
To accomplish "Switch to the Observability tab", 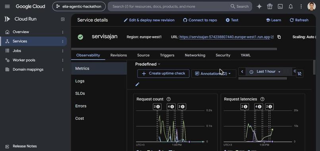I will click(88, 55).
